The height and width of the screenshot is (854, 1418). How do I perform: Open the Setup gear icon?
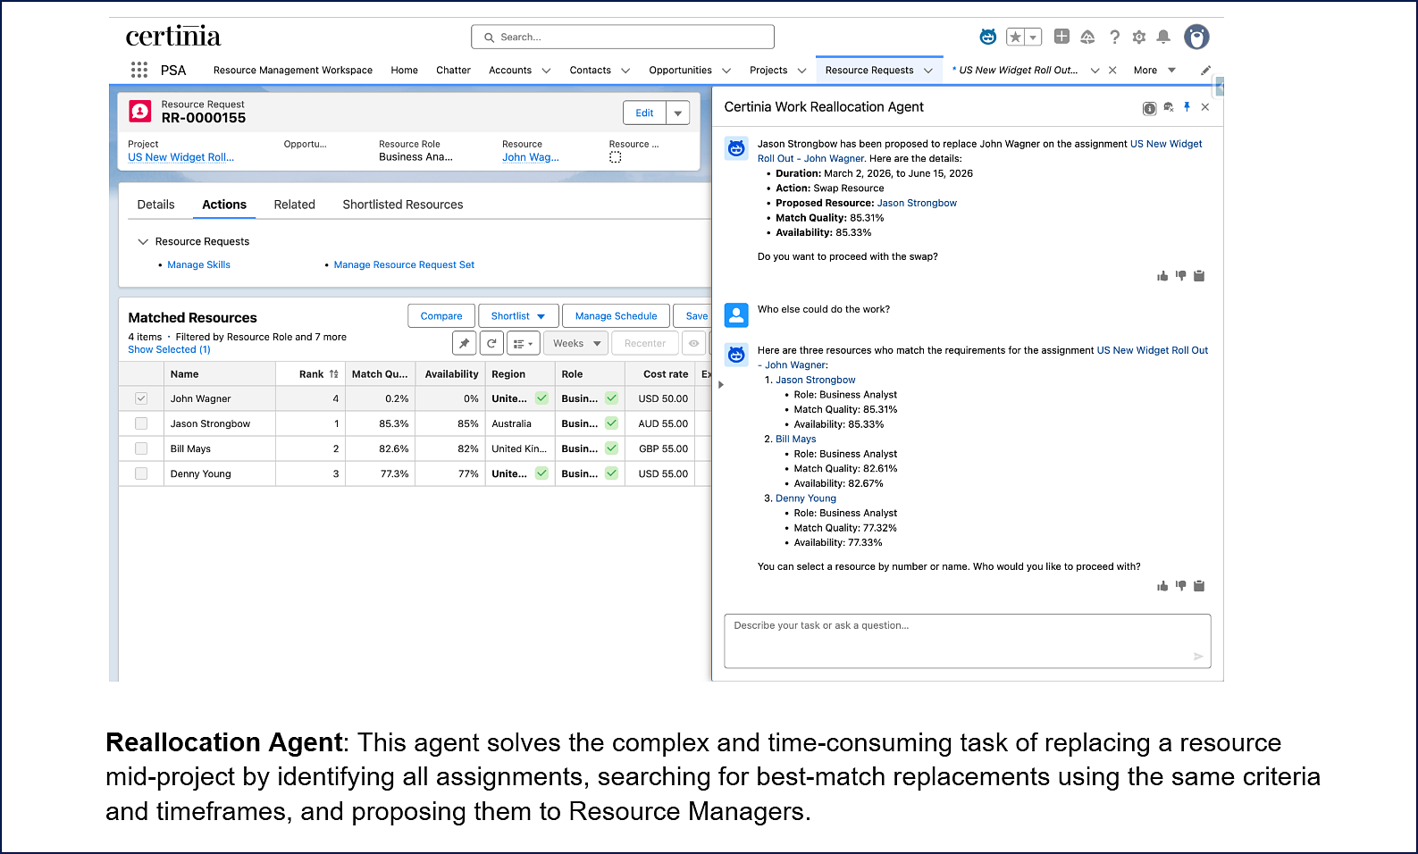pos(1138,37)
